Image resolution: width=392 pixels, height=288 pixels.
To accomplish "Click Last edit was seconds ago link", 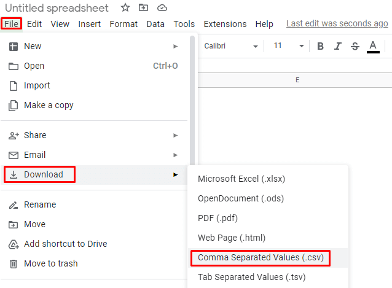I will click(x=337, y=24).
